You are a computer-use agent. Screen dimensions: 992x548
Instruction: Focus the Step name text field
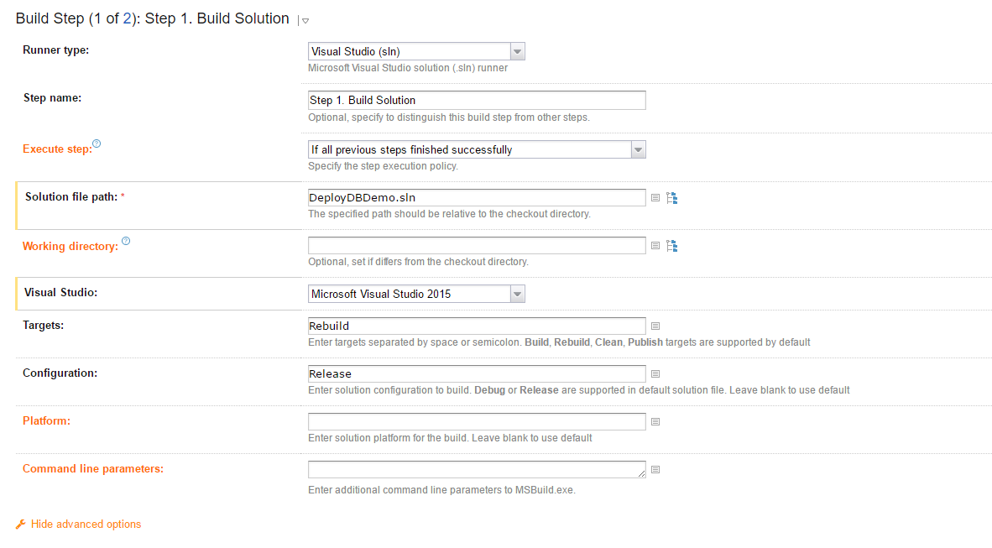tap(477, 101)
